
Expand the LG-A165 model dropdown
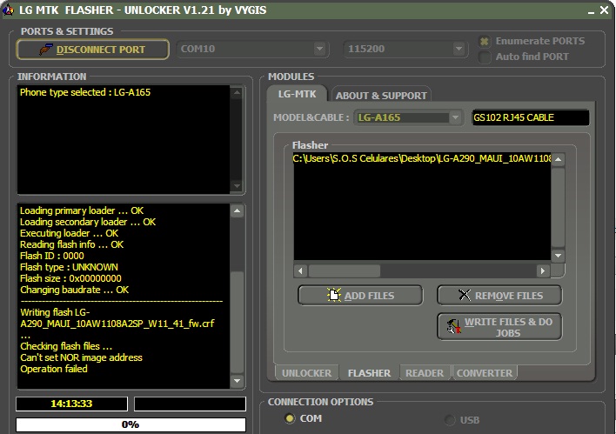(455, 117)
